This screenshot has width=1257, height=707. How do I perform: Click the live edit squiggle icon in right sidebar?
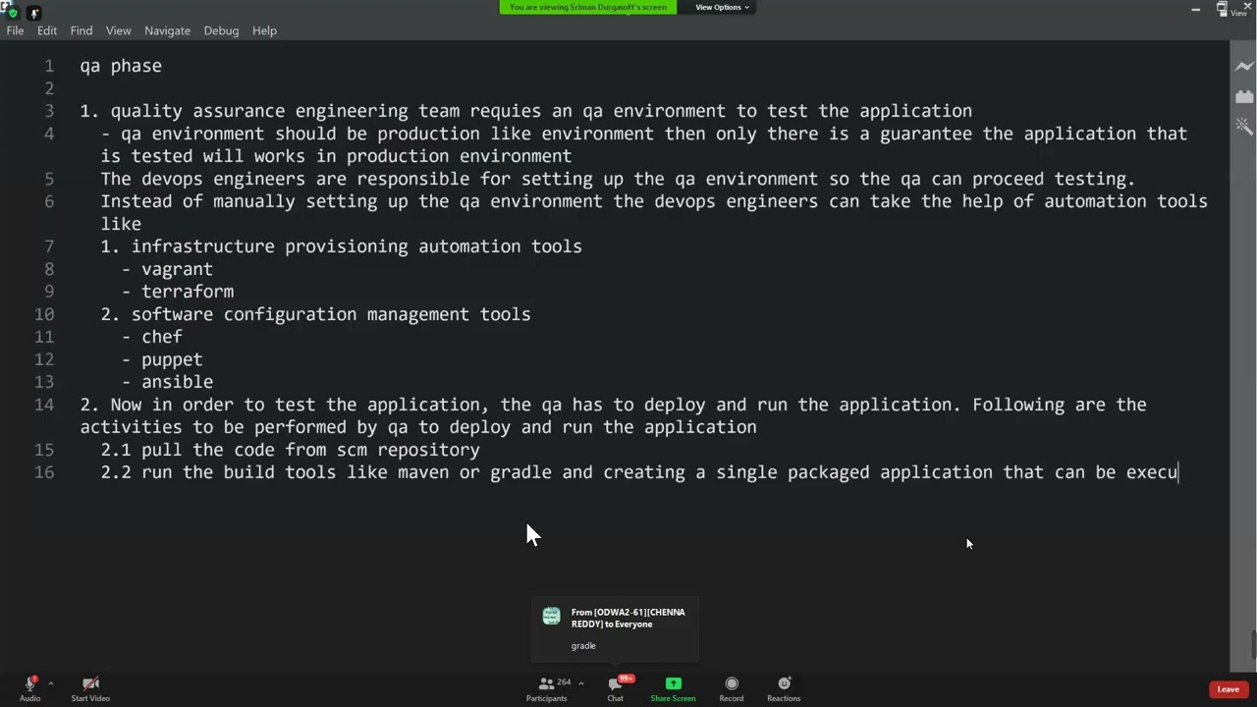1244,67
